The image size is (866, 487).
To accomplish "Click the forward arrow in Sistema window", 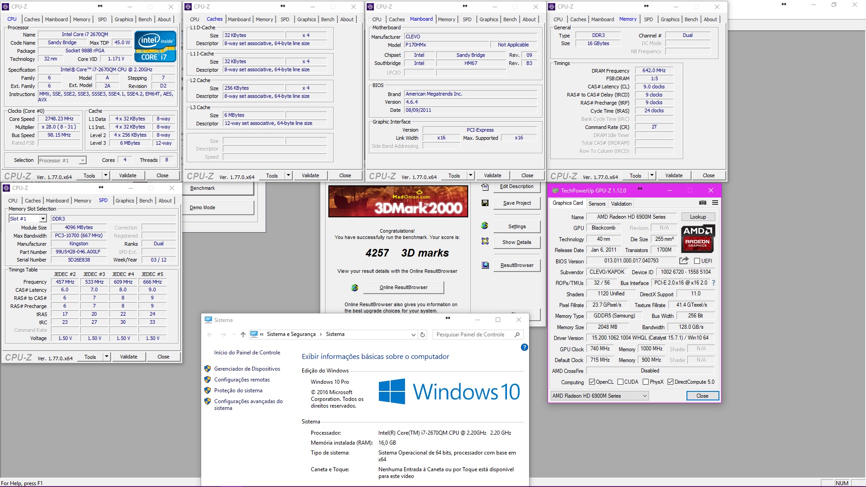I will click(x=223, y=335).
